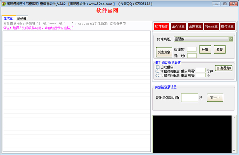Open the 拨号设置 tab
This screenshot has width=239, height=155.
pyautogui.click(x=227, y=27)
